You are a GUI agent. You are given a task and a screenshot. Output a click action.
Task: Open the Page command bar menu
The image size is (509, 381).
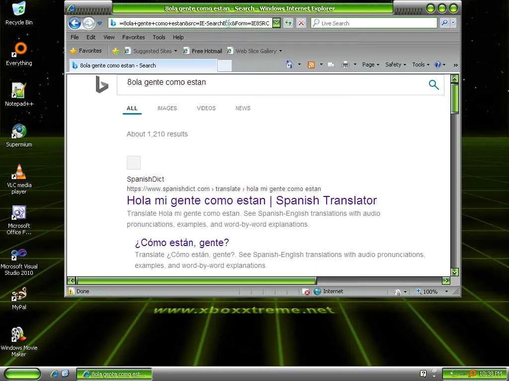(x=371, y=64)
